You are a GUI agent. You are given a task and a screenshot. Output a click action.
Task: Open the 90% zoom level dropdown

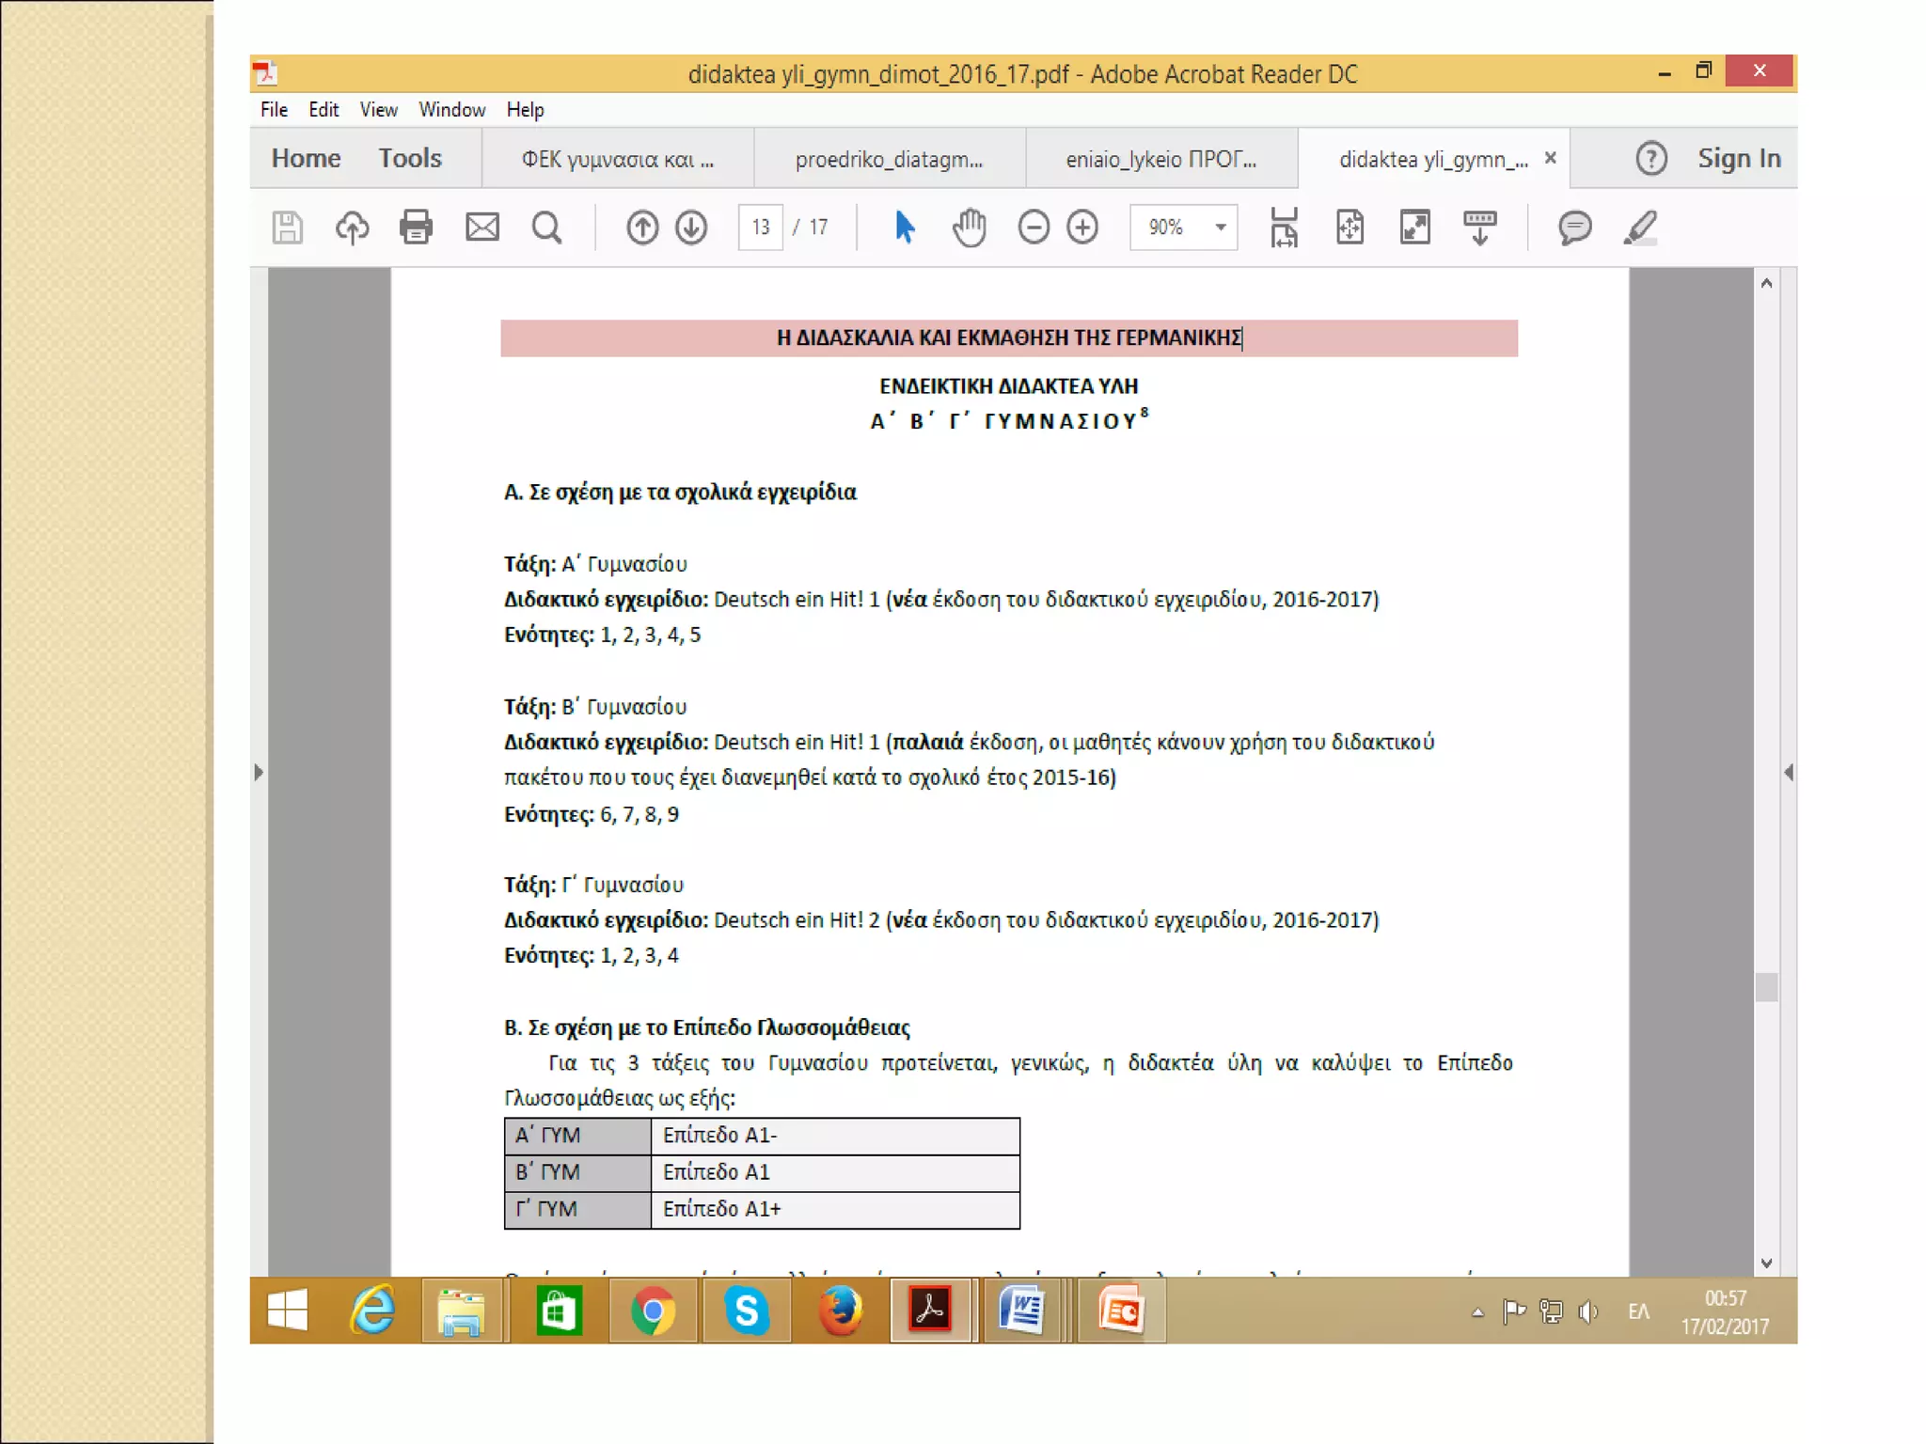tap(1220, 228)
